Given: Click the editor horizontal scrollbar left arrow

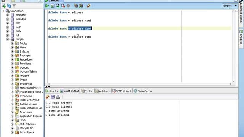Looking at the screenshot, I should coord(49,84).
